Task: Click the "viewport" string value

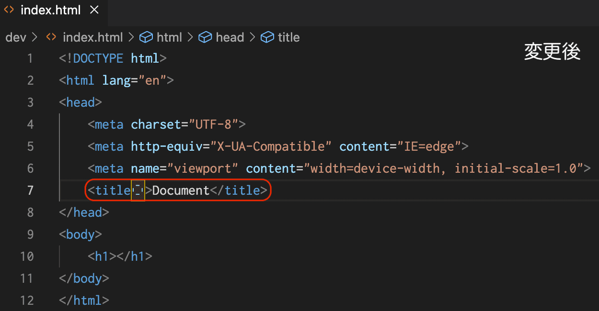Action: tap(203, 168)
